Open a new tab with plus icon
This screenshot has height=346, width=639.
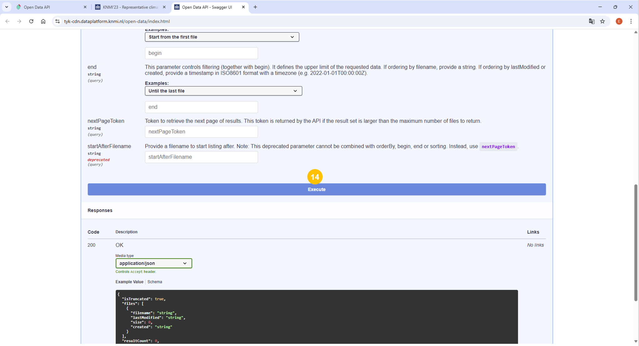coord(255,7)
